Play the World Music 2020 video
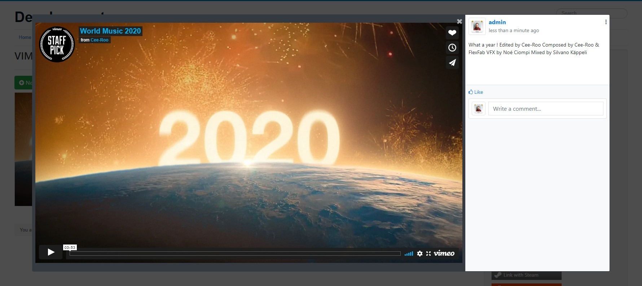This screenshot has width=642, height=286. click(x=51, y=252)
